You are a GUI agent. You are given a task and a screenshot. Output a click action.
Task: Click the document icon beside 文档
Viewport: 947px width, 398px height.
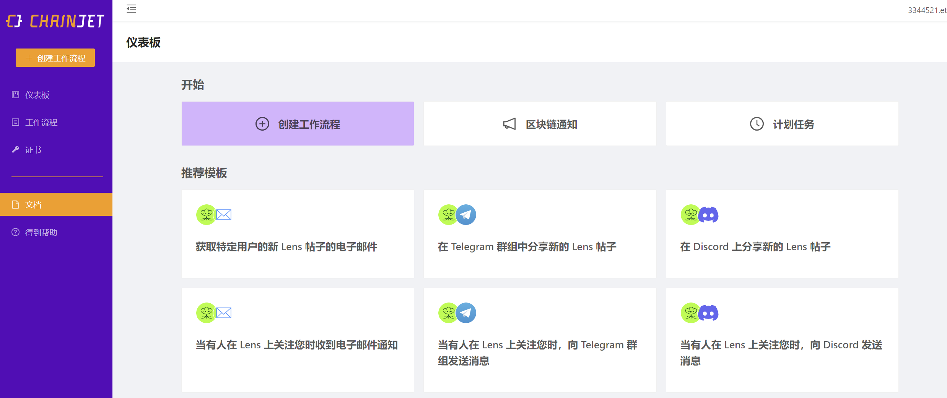tap(15, 204)
